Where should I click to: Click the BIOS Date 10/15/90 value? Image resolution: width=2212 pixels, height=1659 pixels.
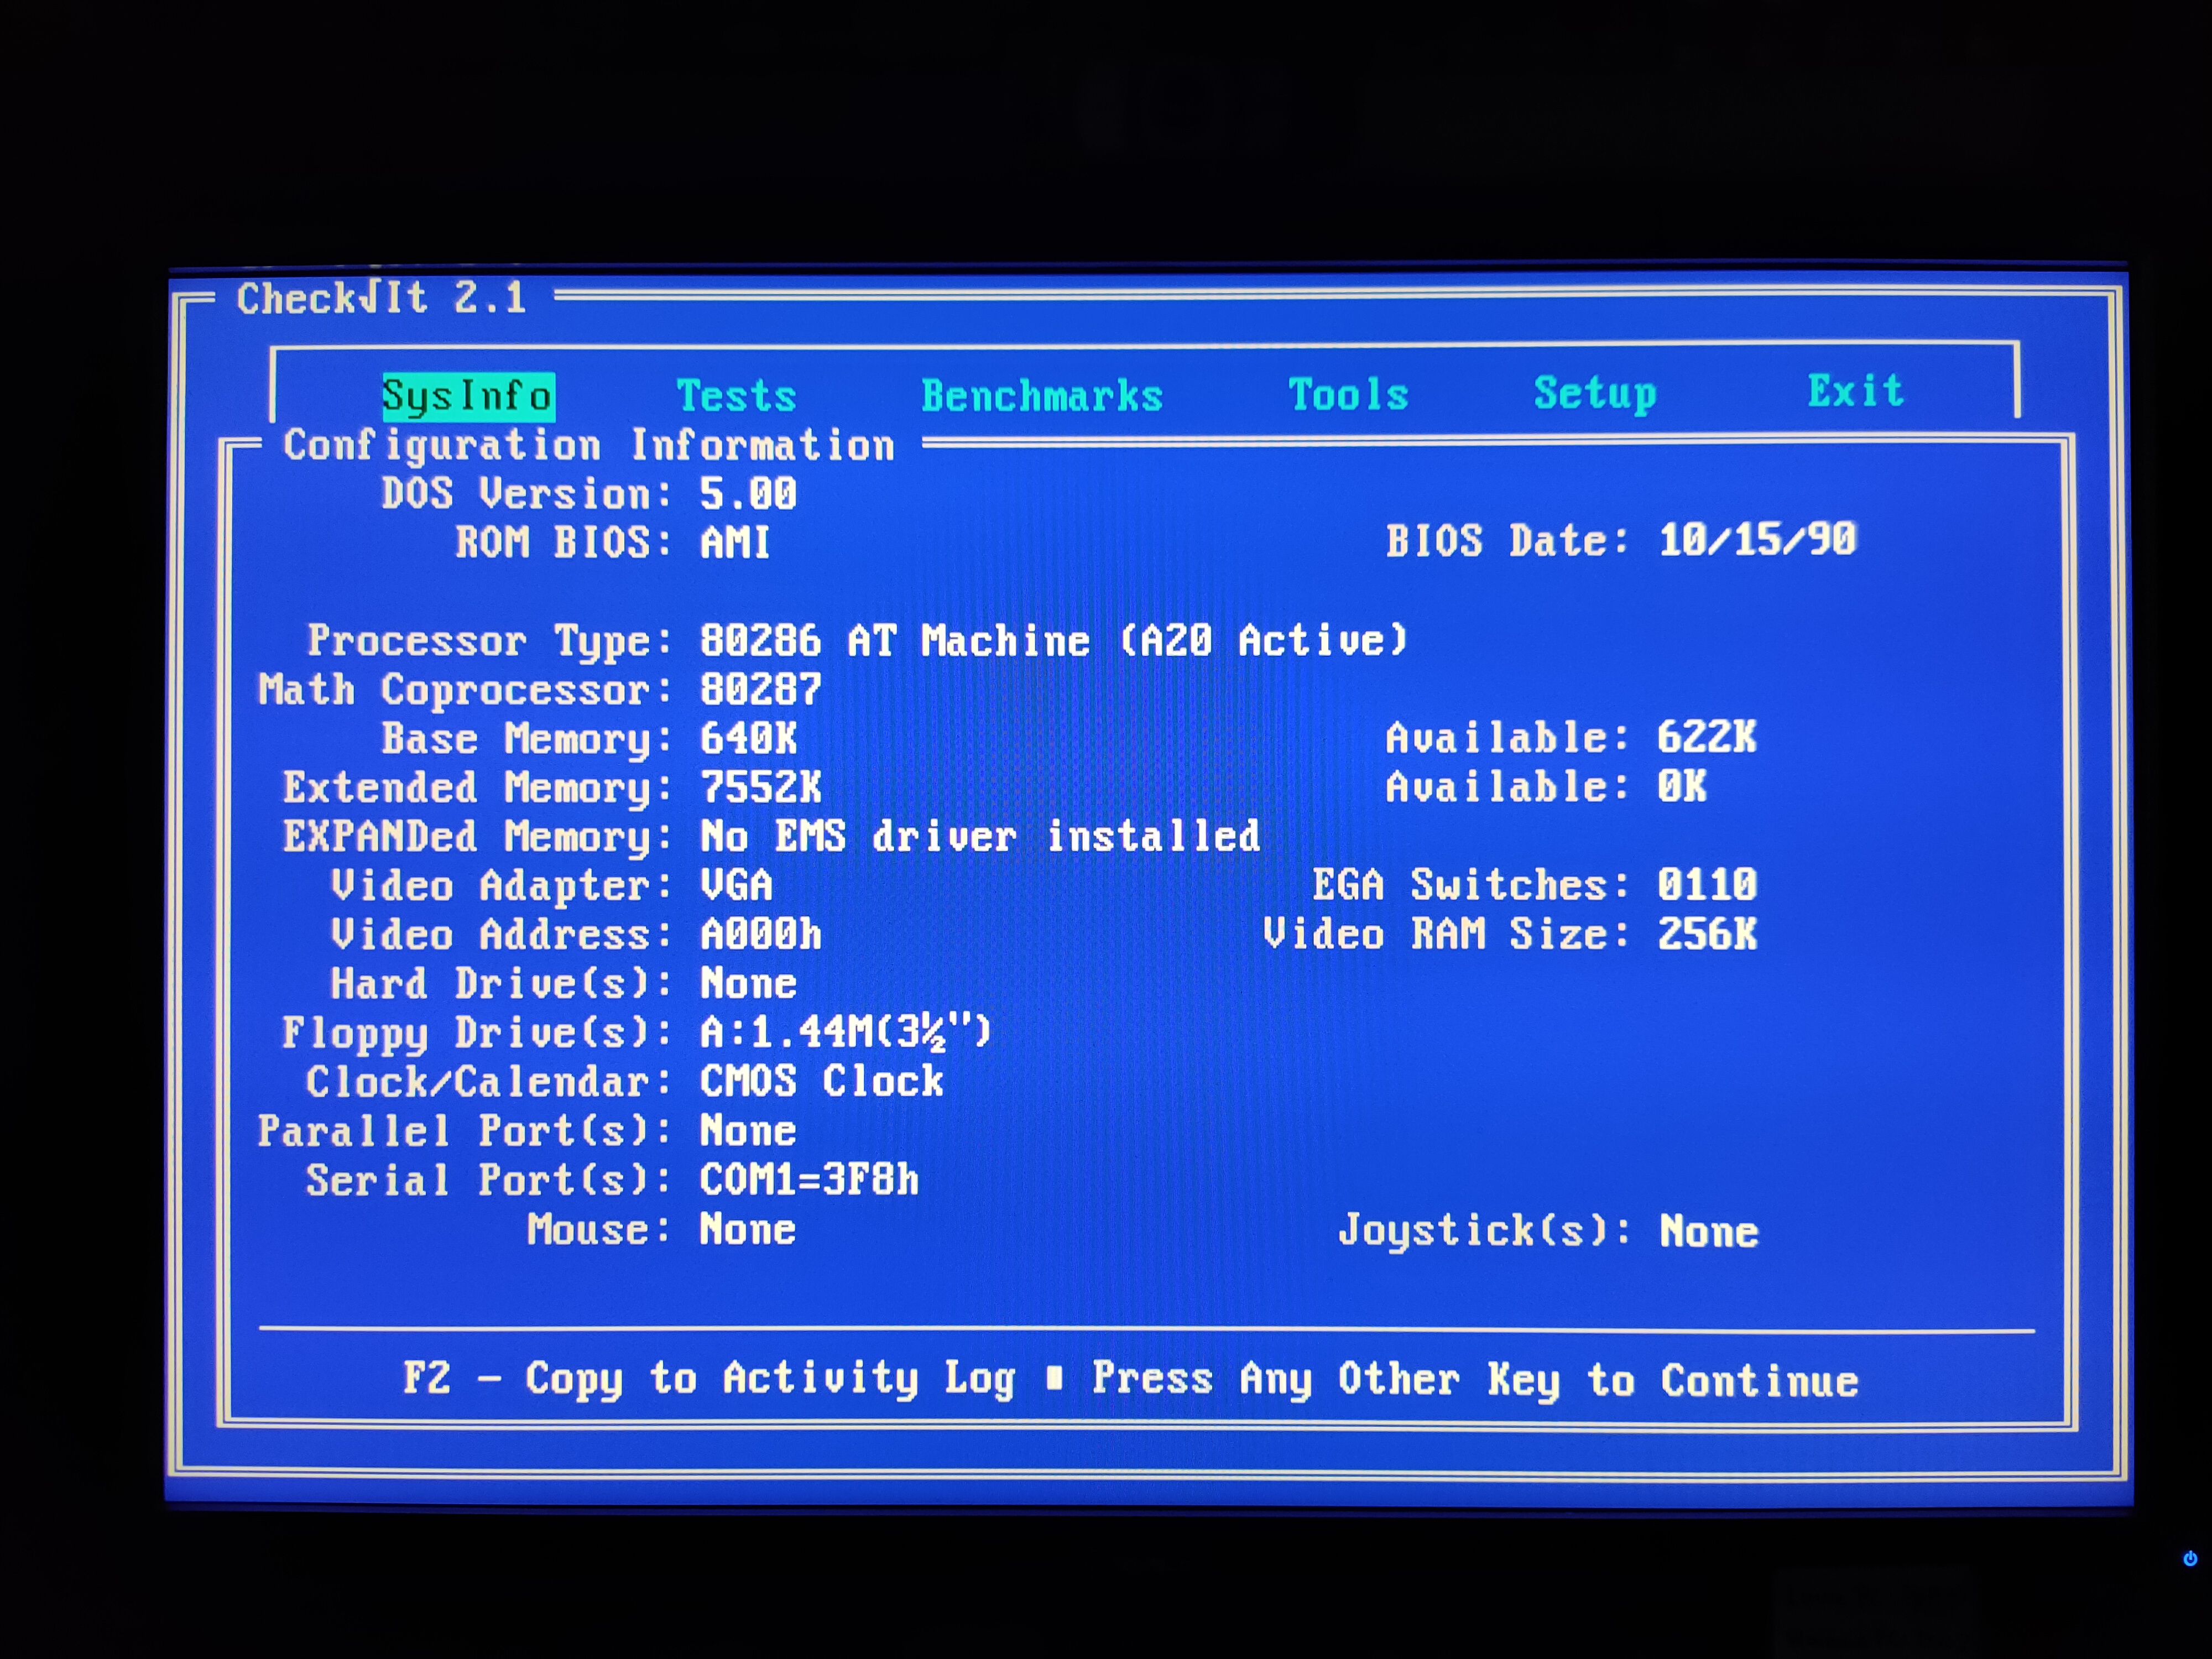click(1756, 540)
